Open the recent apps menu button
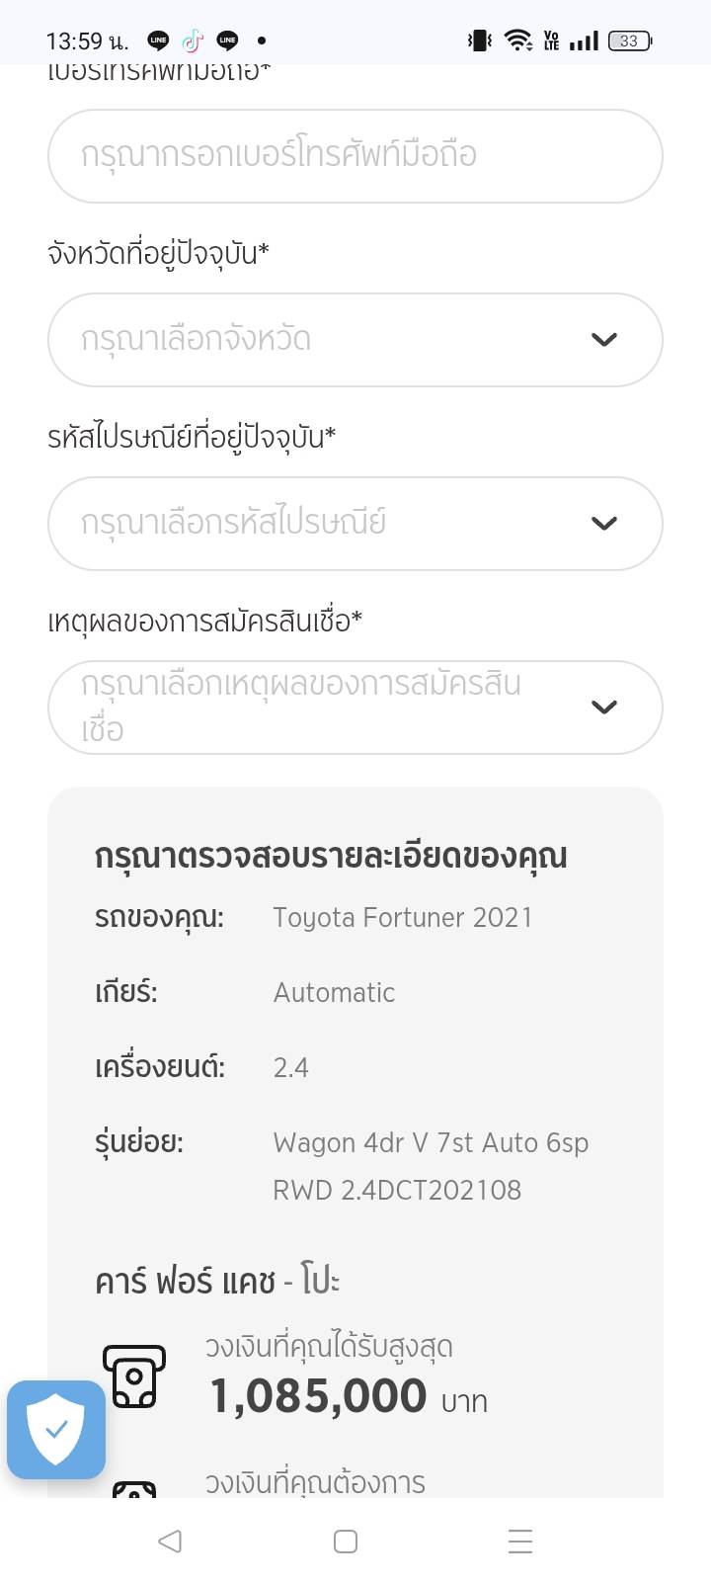The image size is (711, 1585). point(520,1541)
